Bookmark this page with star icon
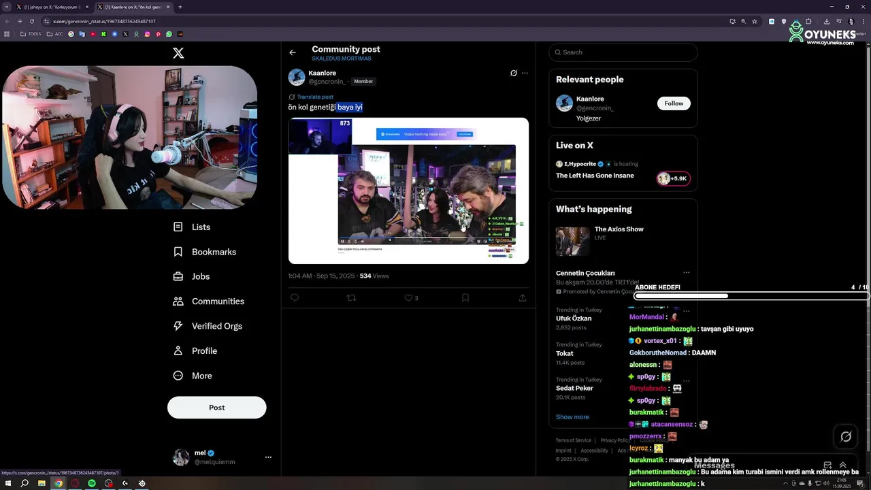The image size is (871, 490). tap(755, 21)
